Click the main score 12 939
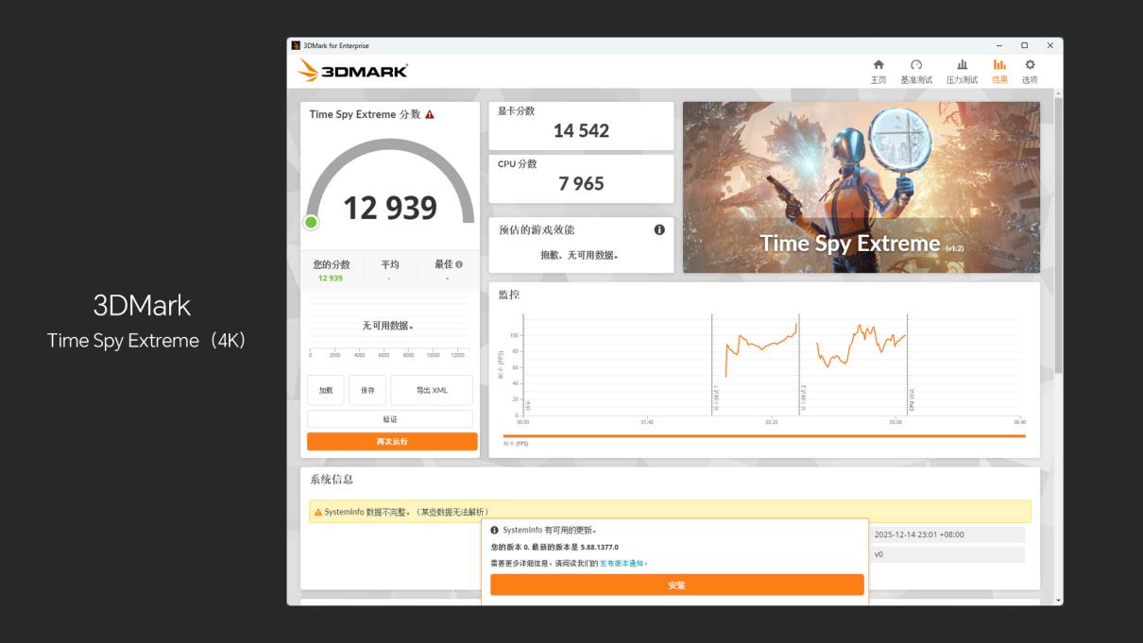 pos(390,207)
